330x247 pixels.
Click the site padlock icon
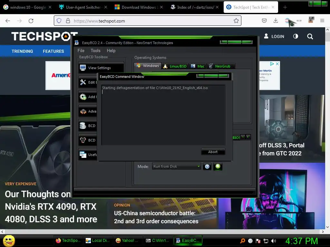[68, 21]
